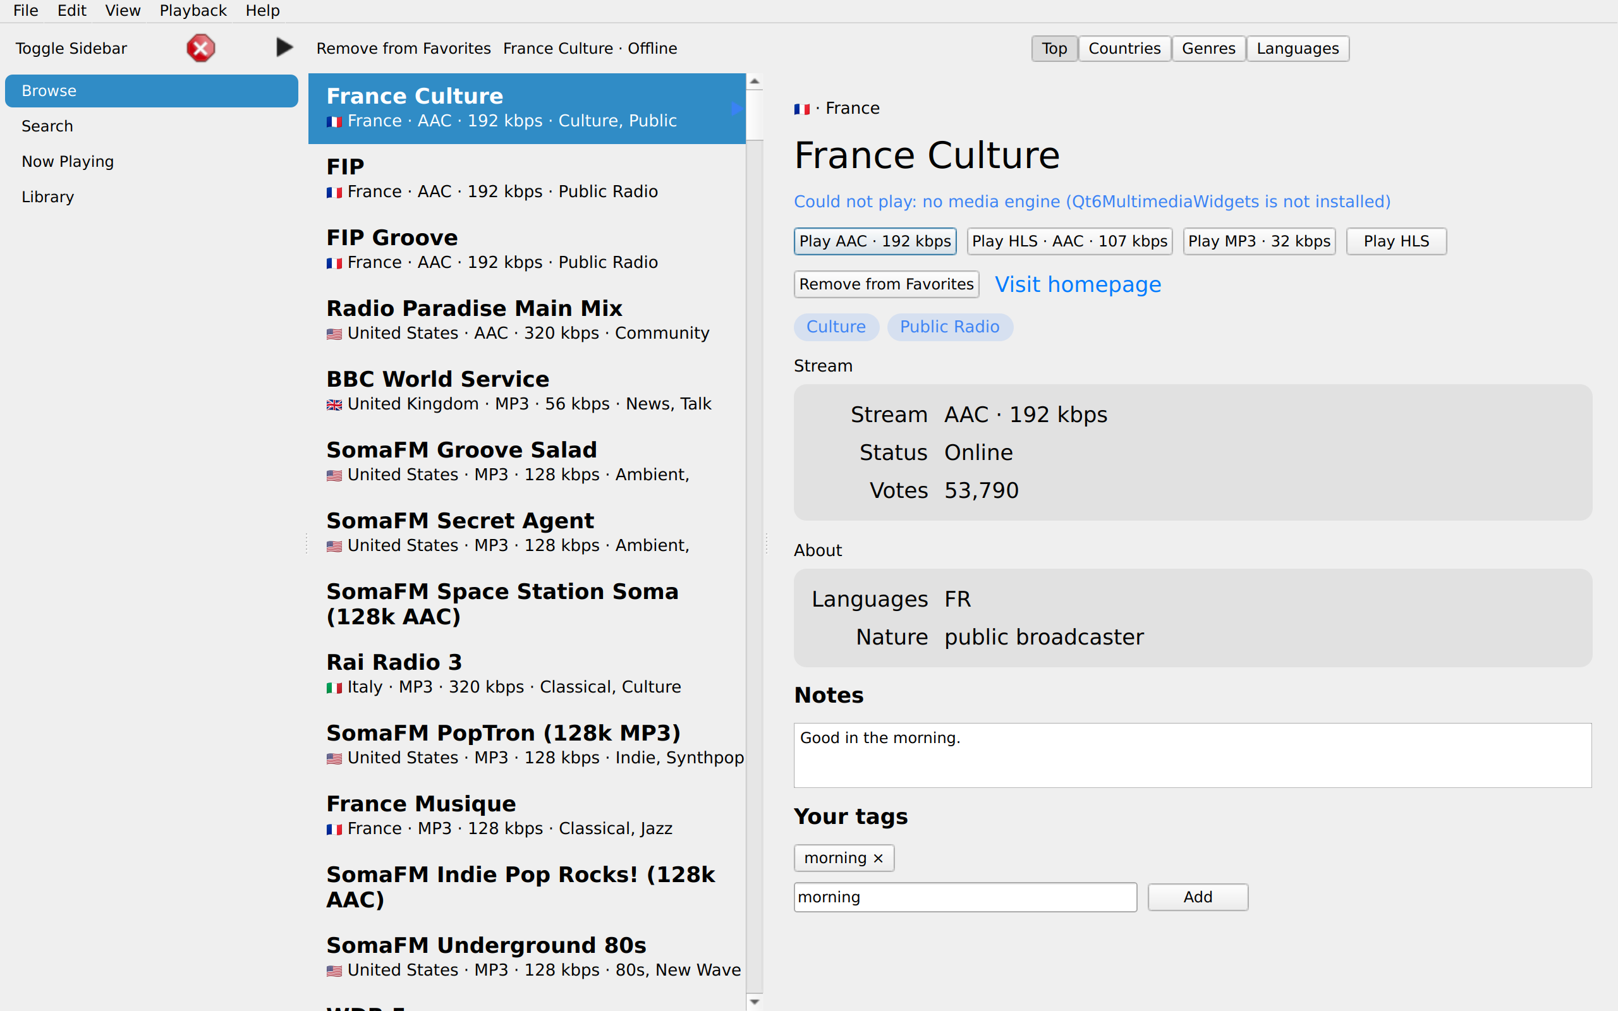Image resolution: width=1618 pixels, height=1011 pixels.
Task: Open the File menu
Action: [x=25, y=11]
